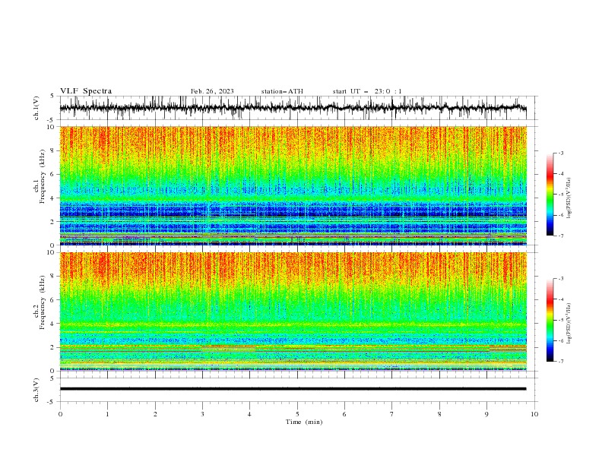Click the "4" frequency tick on ch.2 axis
Viewport: 602px width, 465px height.
52,324
